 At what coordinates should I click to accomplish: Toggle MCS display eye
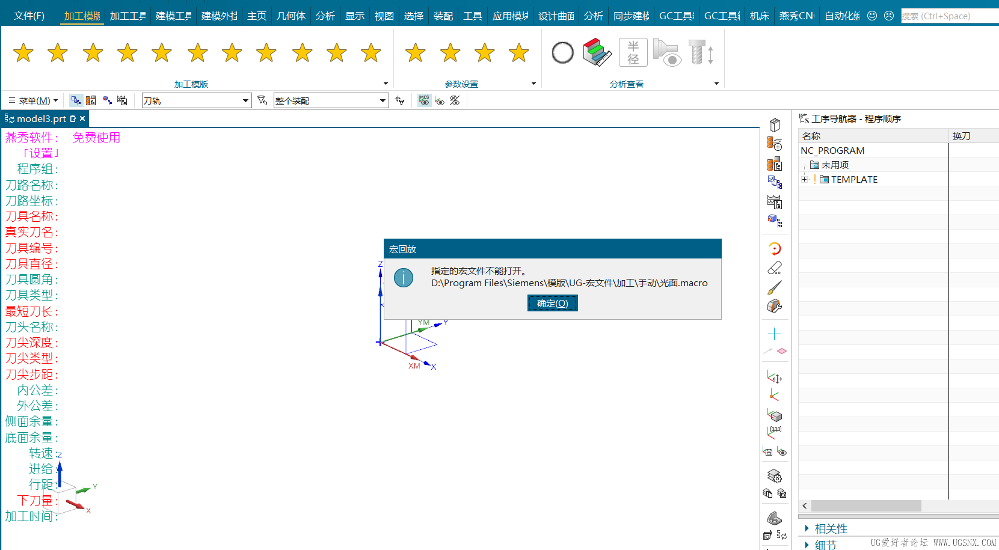(x=425, y=100)
